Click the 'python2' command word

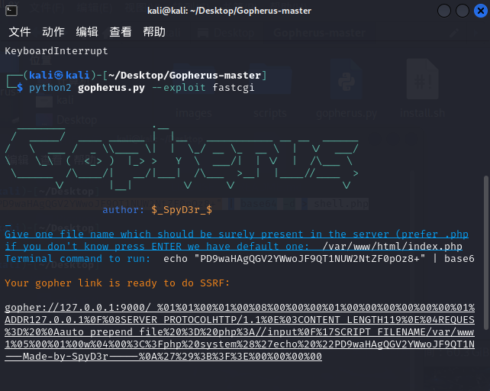[x=50, y=88]
